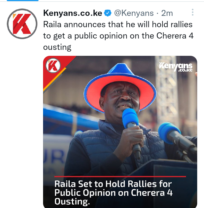This screenshot has height=208, width=204.
Task: Open the tweet text about Raila rallies
Action: (118, 36)
